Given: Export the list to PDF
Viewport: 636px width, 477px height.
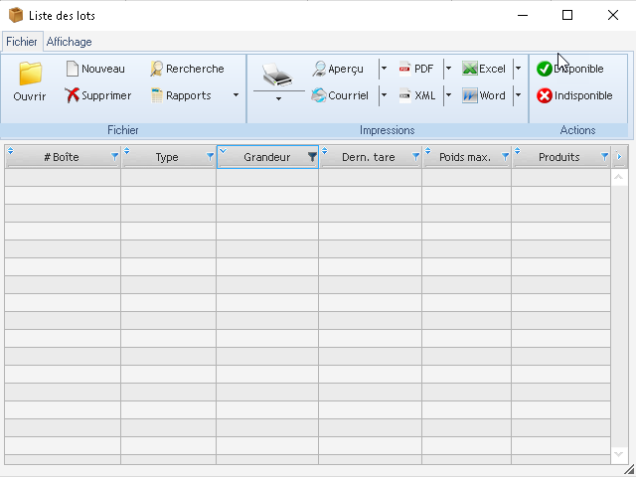Looking at the screenshot, I should [x=416, y=69].
